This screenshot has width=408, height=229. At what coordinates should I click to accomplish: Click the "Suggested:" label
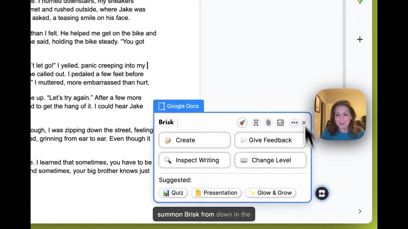point(175,180)
